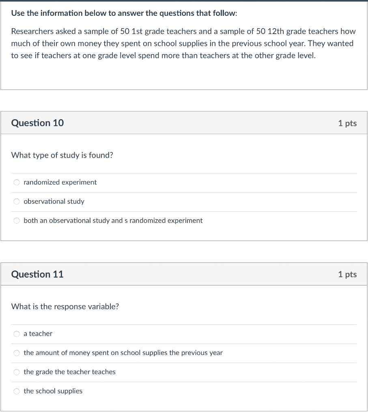
Task: Click 'What is the response variable?' prompt
Action: [64, 306]
